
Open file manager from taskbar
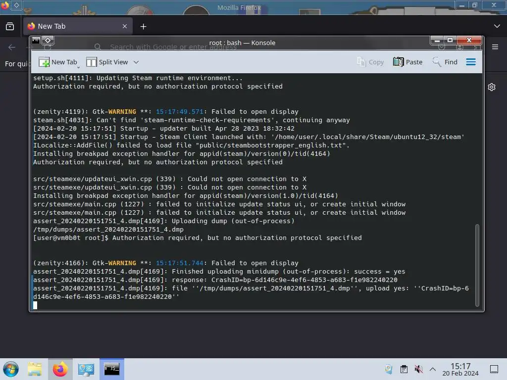click(35, 369)
